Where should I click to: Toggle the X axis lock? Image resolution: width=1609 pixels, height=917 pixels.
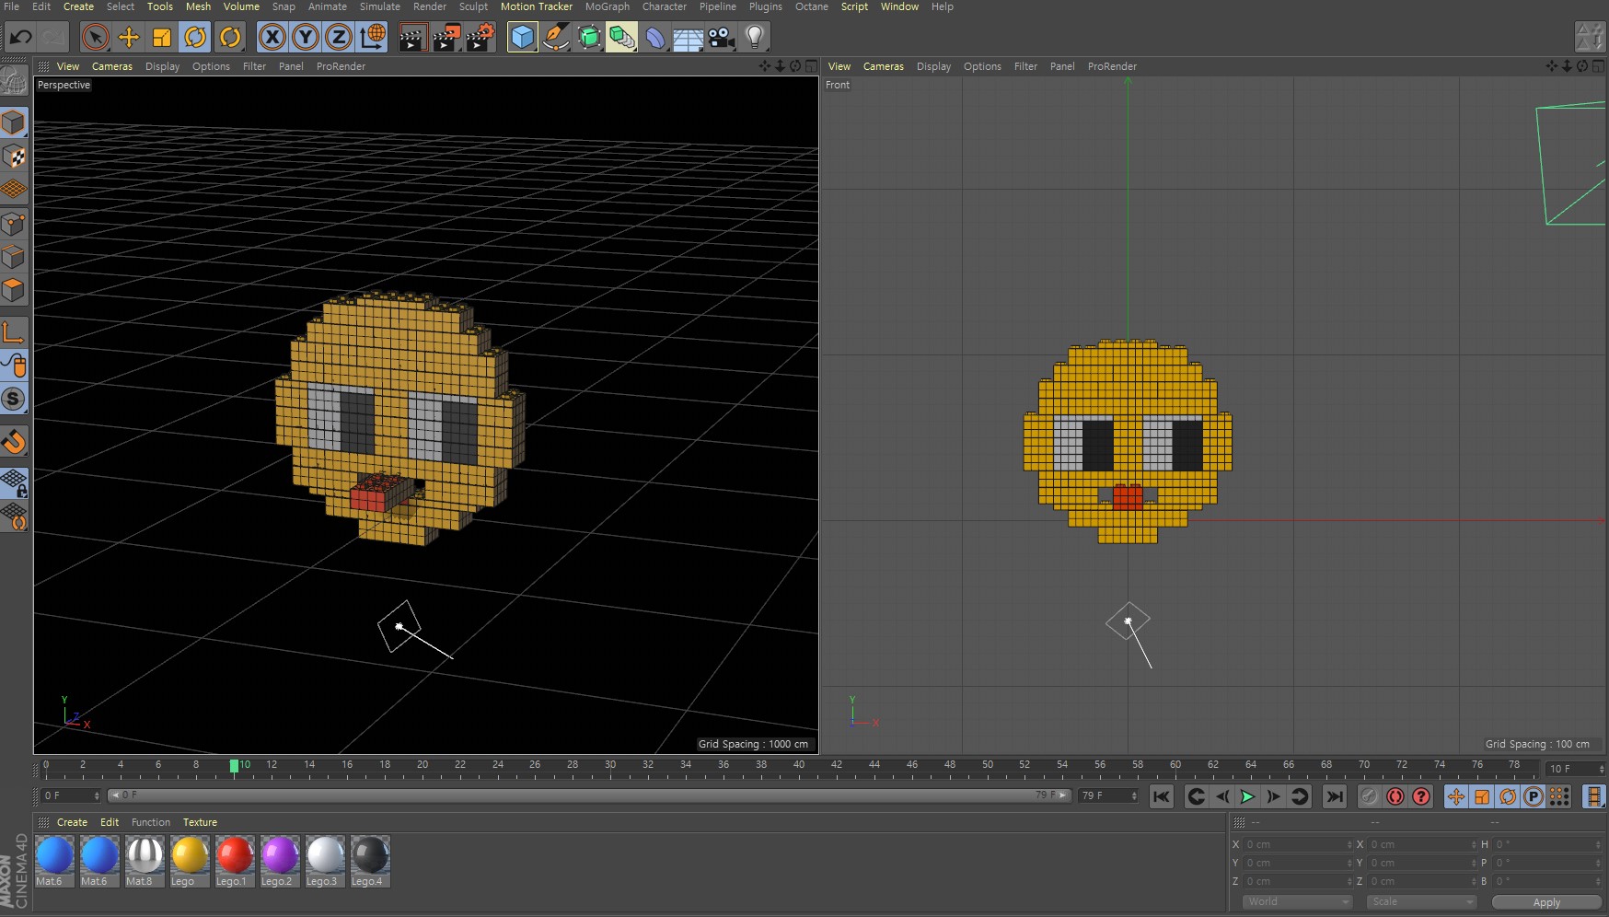click(x=272, y=37)
